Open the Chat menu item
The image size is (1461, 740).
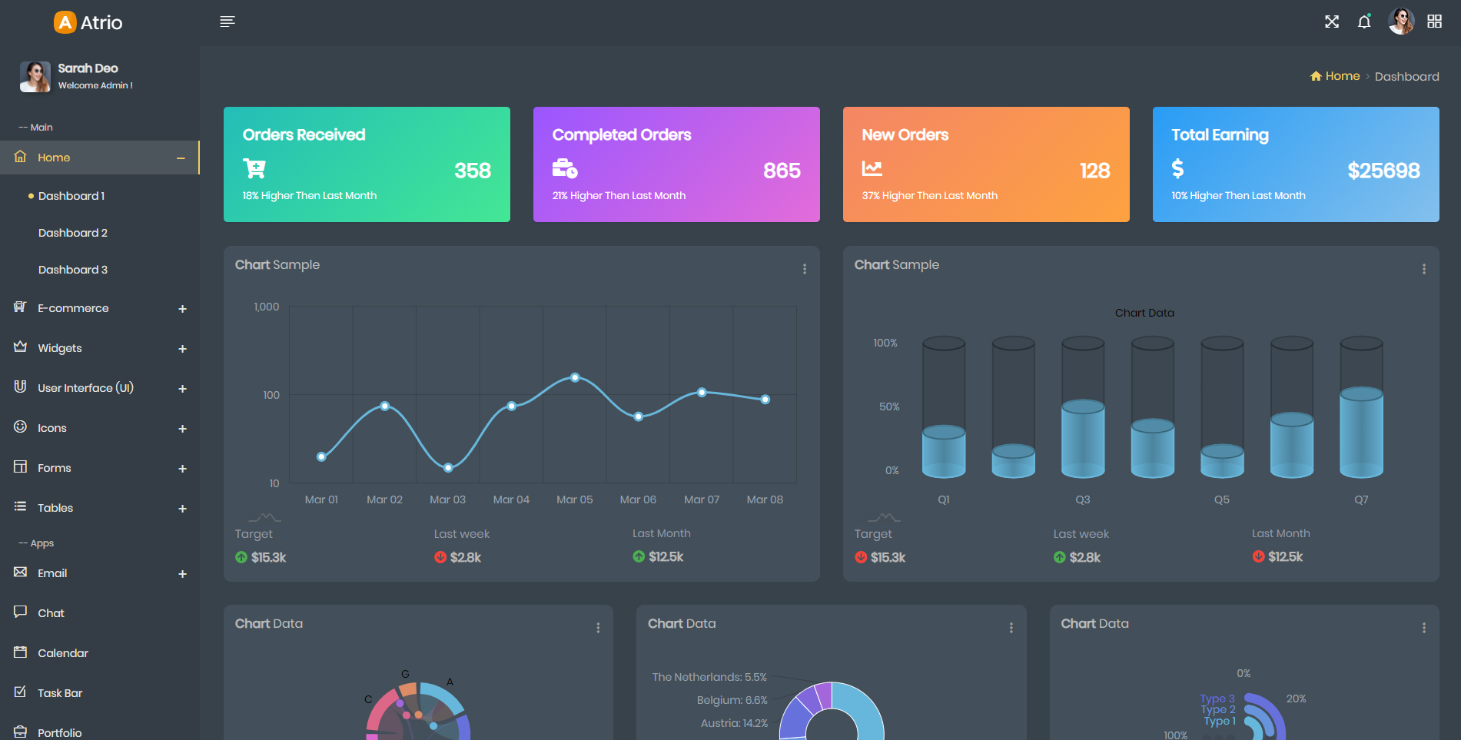click(x=51, y=613)
